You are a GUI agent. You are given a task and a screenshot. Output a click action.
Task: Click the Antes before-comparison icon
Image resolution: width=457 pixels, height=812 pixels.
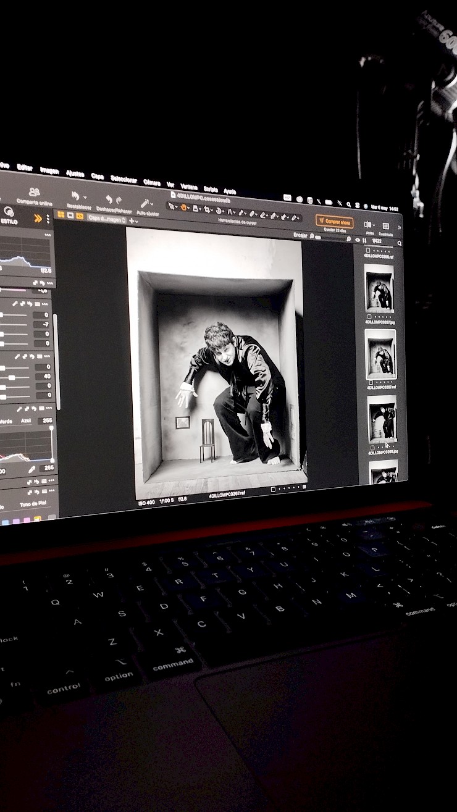pyautogui.click(x=368, y=225)
